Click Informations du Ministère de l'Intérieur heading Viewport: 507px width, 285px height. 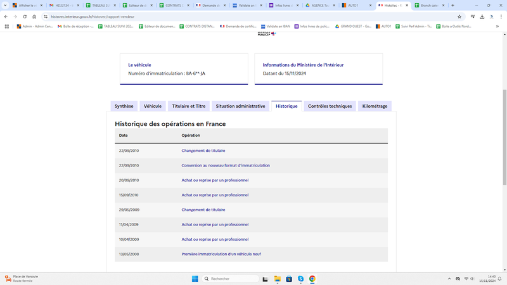[x=303, y=65]
